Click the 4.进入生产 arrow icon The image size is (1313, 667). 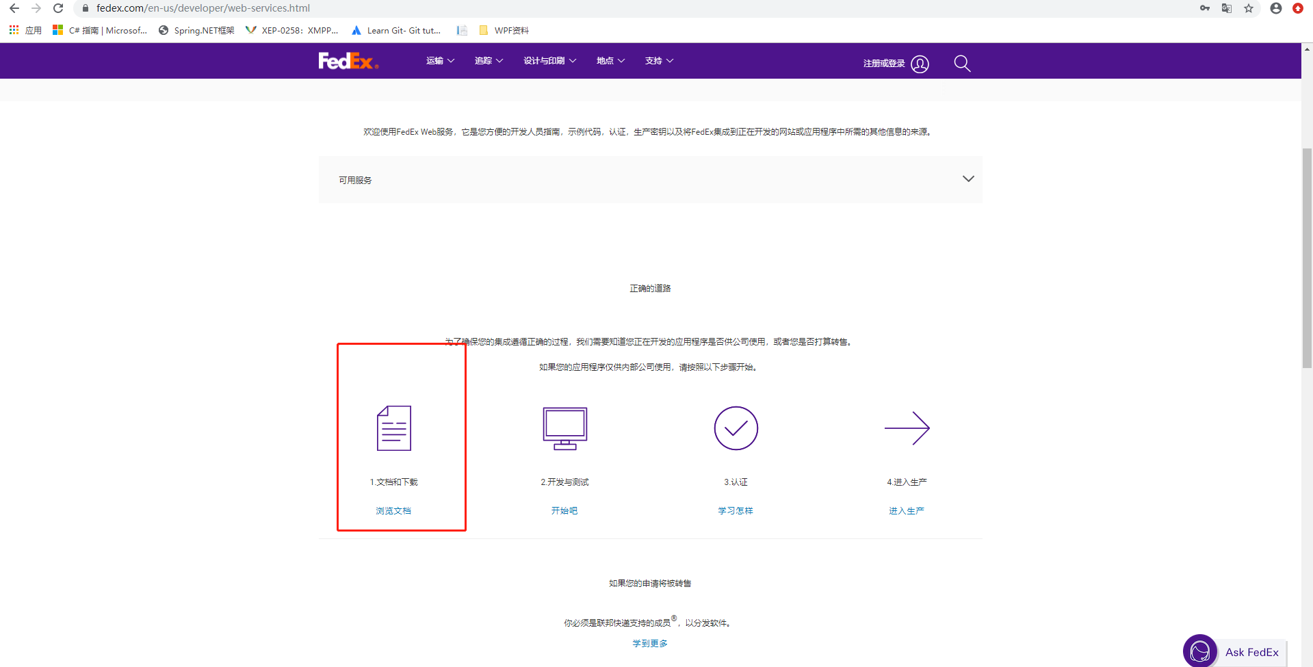pos(907,428)
